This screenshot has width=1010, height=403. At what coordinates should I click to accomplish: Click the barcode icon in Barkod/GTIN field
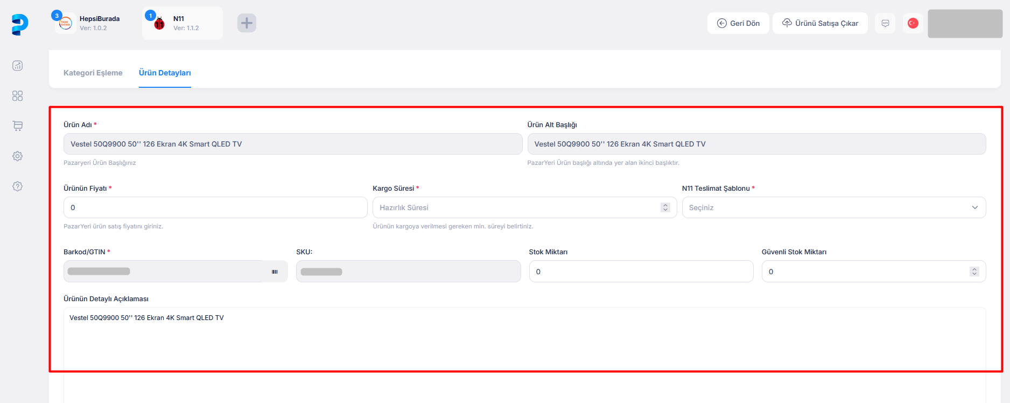coord(275,272)
